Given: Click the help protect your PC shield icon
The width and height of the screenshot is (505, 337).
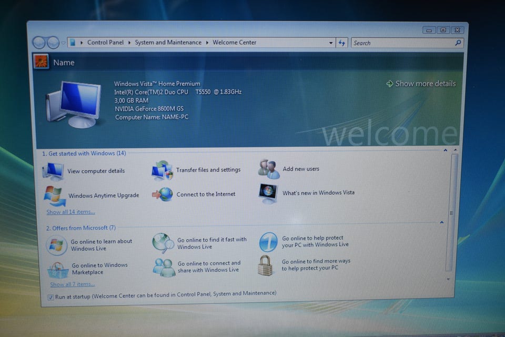Looking at the screenshot, I should (268, 242).
